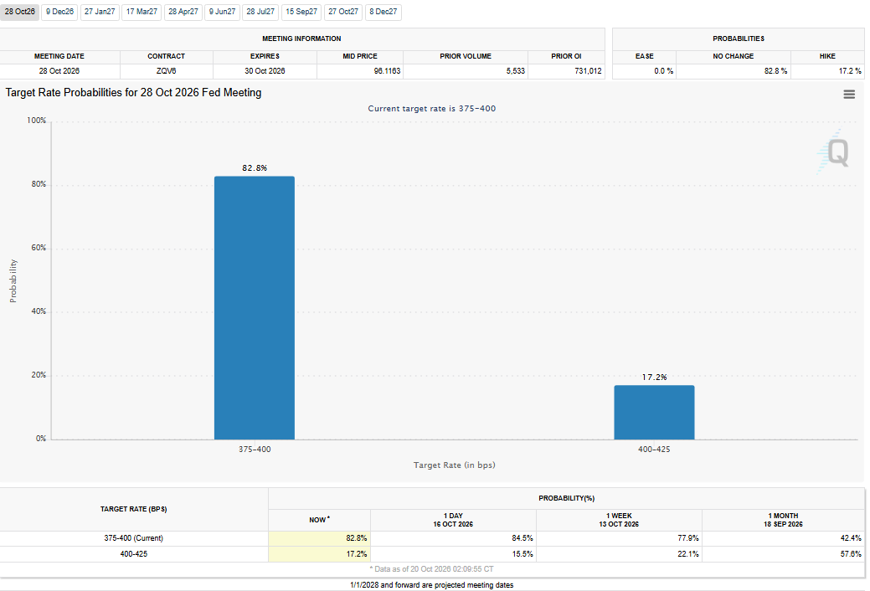
Task: Click the PRIOR VOLUME column header
Action: [466, 56]
